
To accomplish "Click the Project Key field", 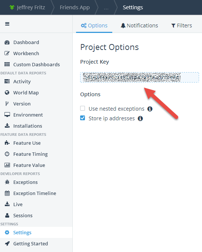I will (x=140, y=77).
